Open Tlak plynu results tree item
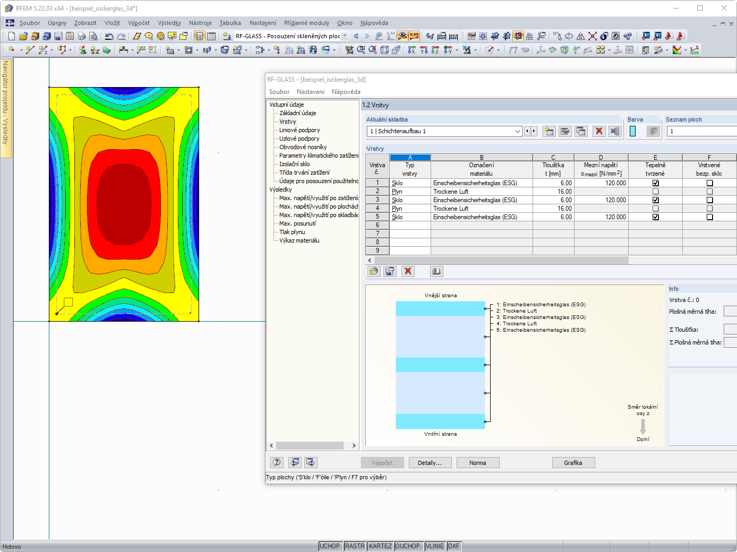 point(292,232)
